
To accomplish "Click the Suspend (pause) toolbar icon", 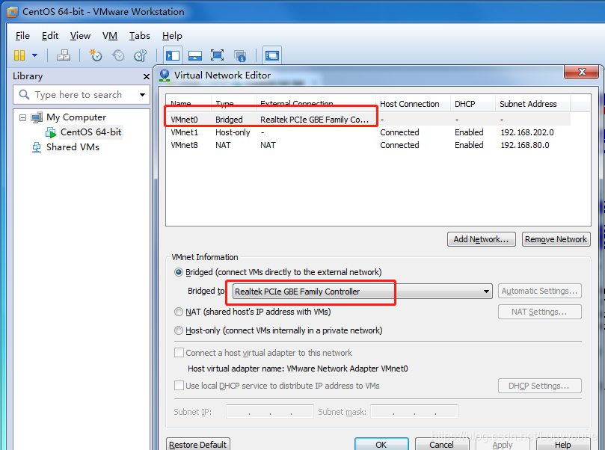I will 19,55.
